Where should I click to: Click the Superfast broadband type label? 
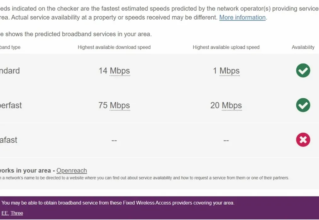point(11,105)
